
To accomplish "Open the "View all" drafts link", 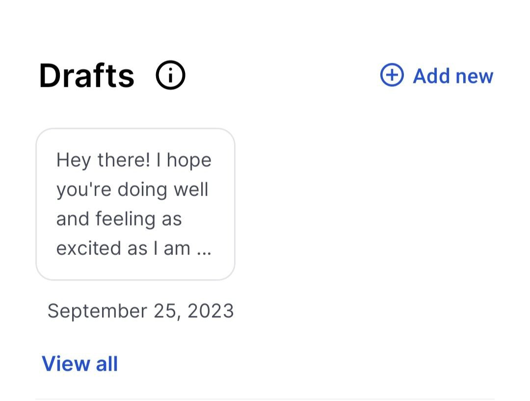I will click(x=80, y=364).
